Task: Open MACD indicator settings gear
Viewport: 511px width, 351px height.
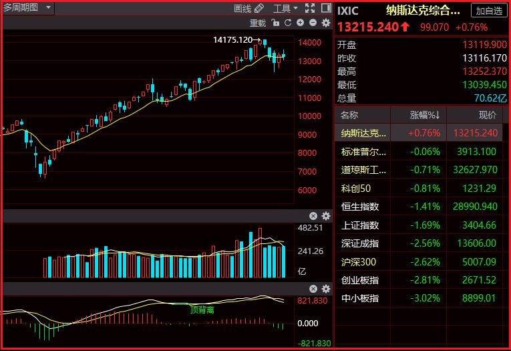Action: [326, 289]
